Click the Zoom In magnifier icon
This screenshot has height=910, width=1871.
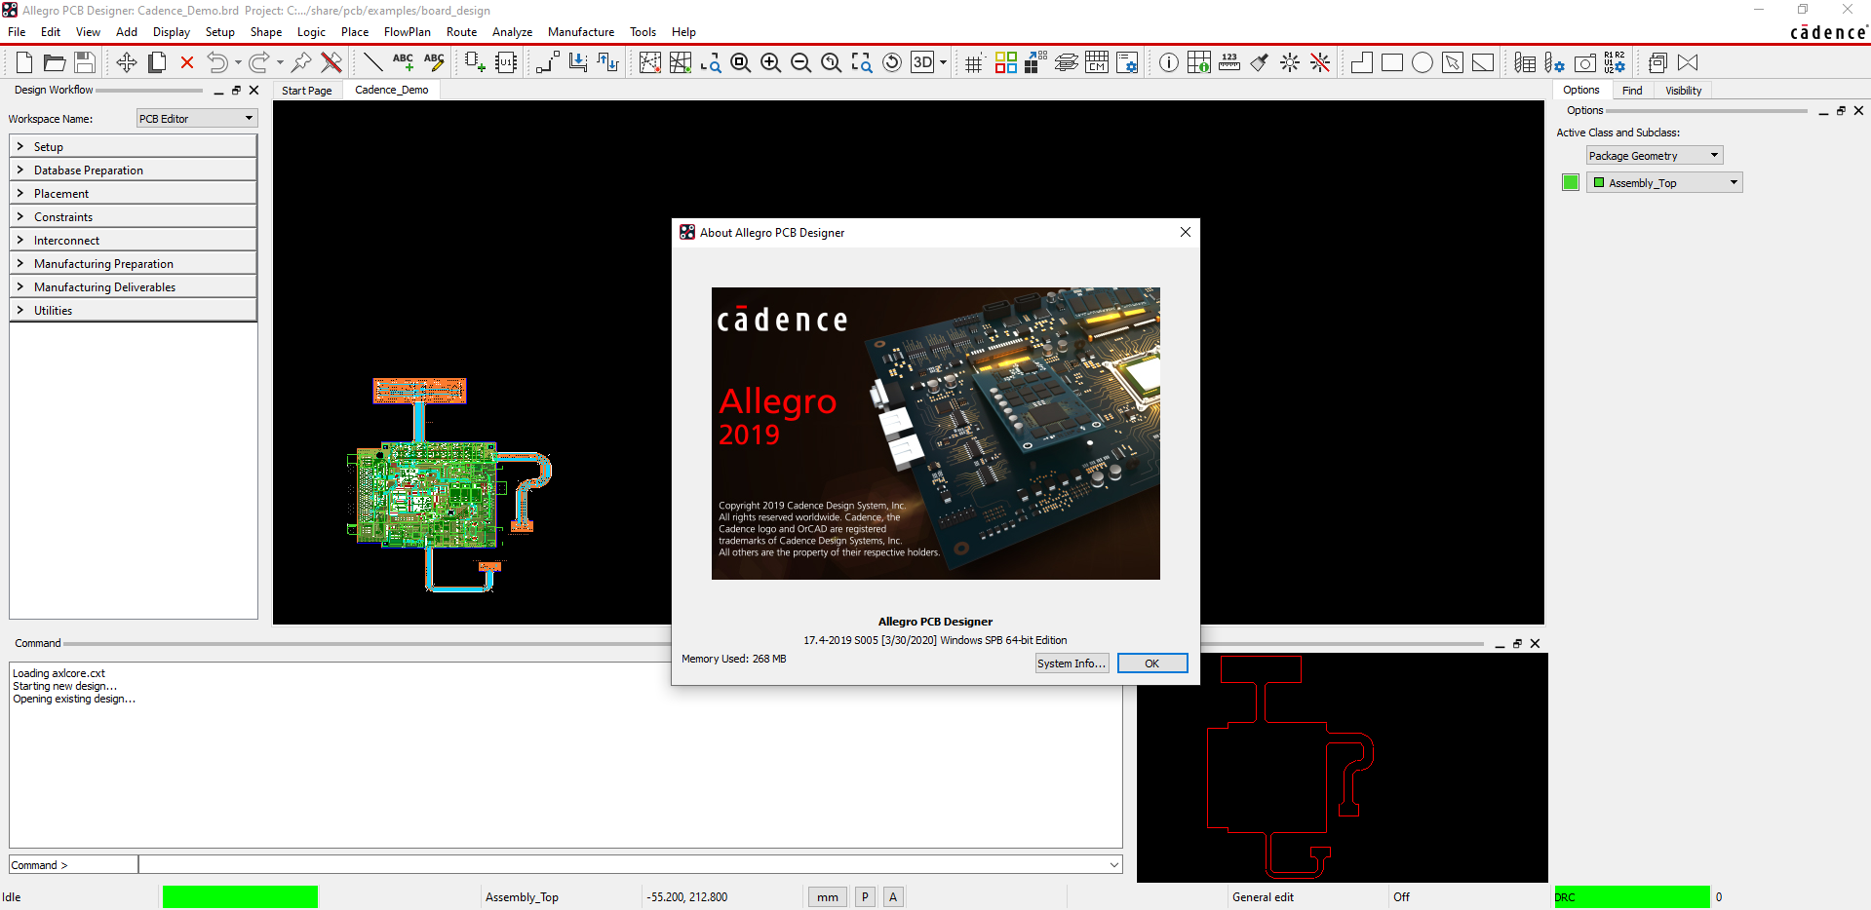(771, 63)
